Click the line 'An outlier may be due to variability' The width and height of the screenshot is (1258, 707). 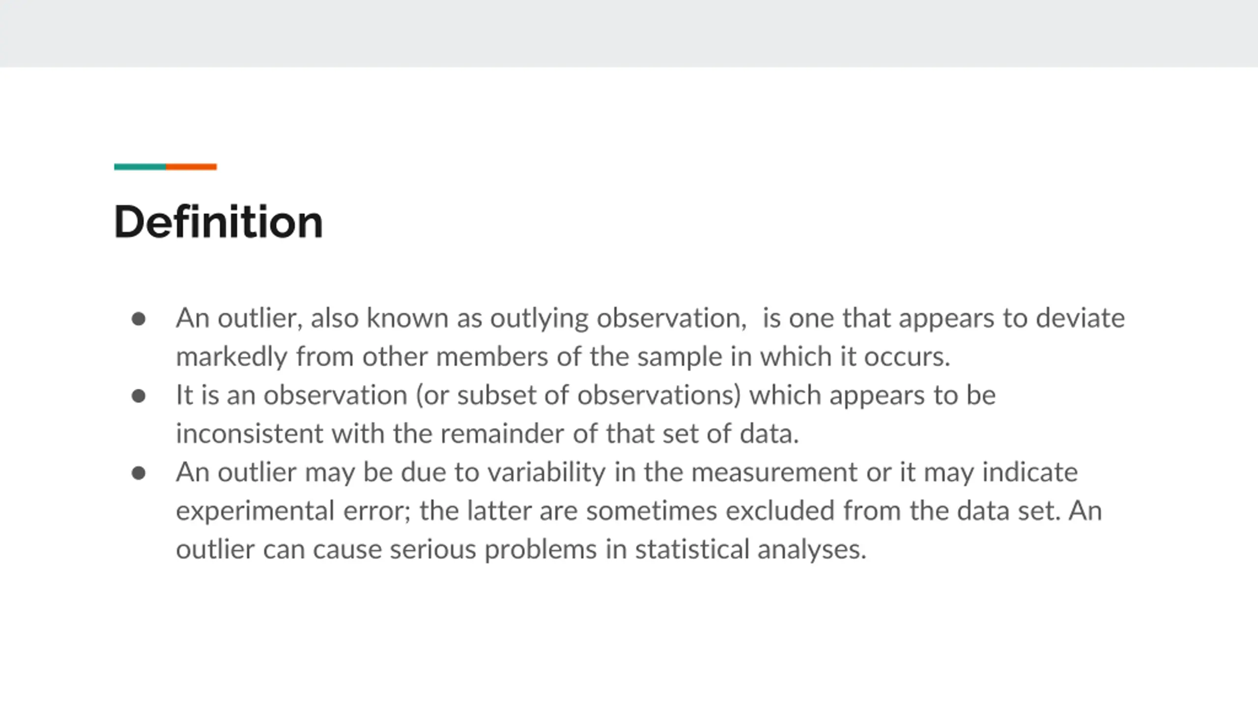click(627, 472)
